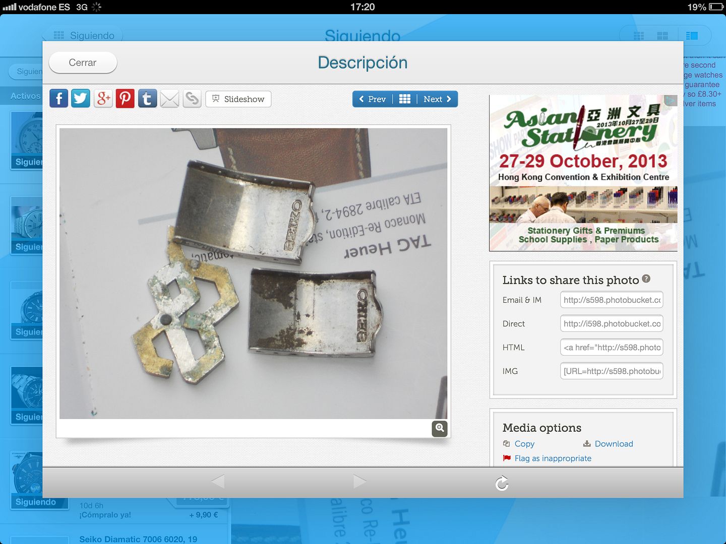Switch to small grid view in background app
Viewport: 726px width, 544px height.
[639, 36]
